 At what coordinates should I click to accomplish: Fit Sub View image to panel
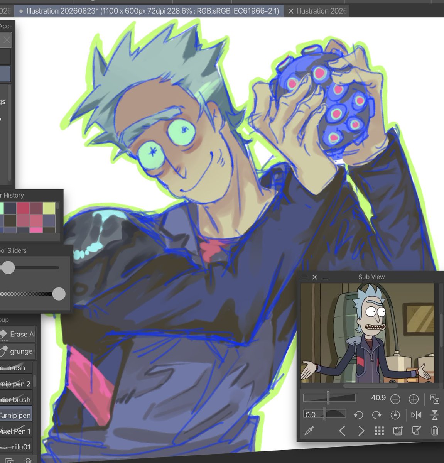pyautogui.click(x=435, y=399)
